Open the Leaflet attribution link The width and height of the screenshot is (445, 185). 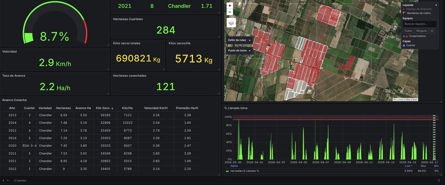[x=400, y=99]
